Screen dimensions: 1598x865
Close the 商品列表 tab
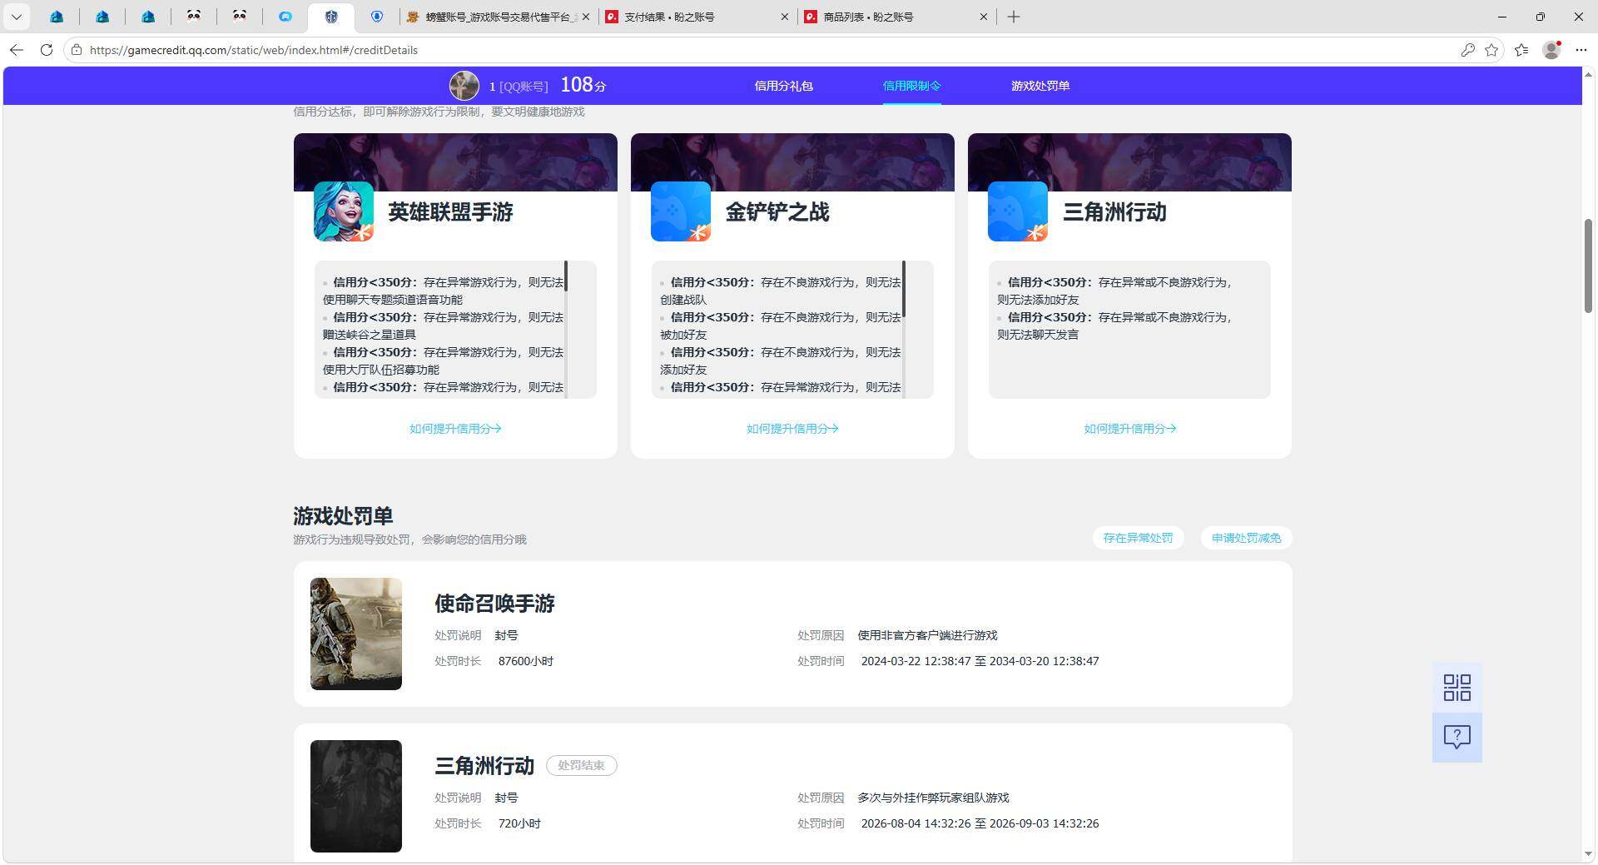pyautogui.click(x=983, y=17)
